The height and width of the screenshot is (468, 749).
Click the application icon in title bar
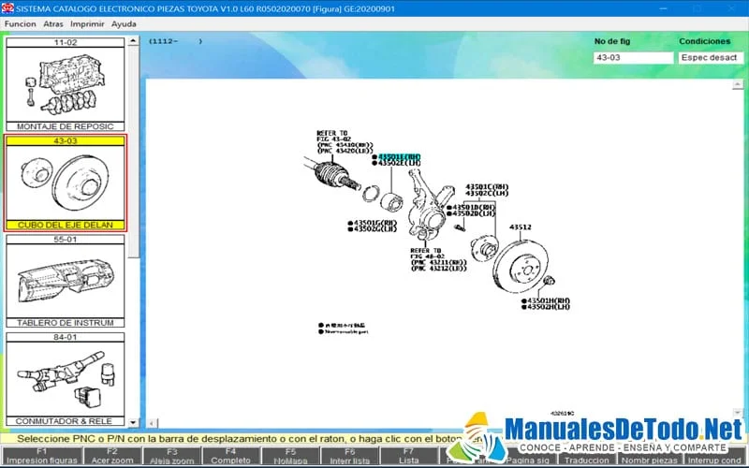click(x=7, y=8)
